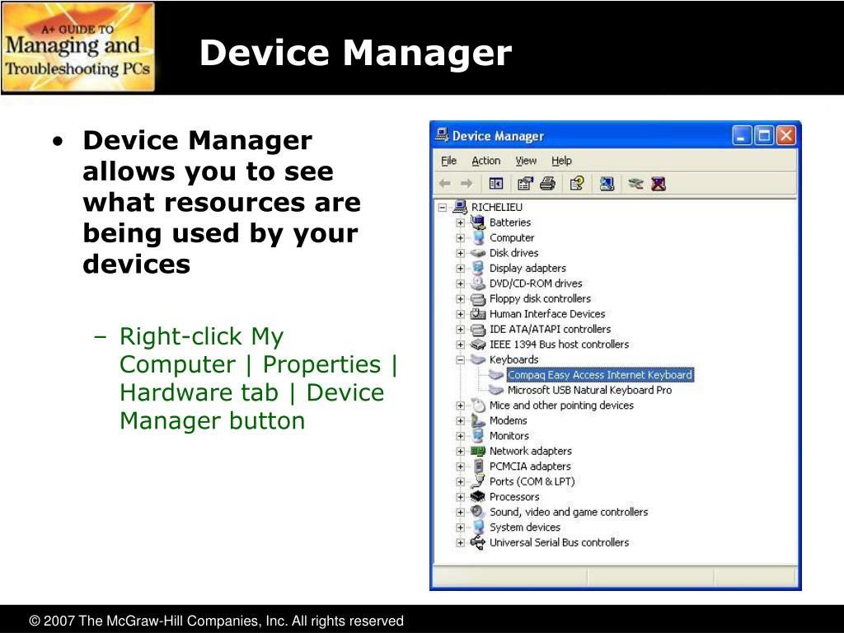The width and height of the screenshot is (844, 633).
Task: Select the Ports (COM & LPT) label
Action: click(532, 481)
